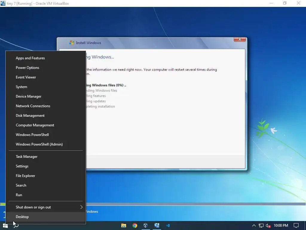Open the Run dialog entry

[46, 195]
